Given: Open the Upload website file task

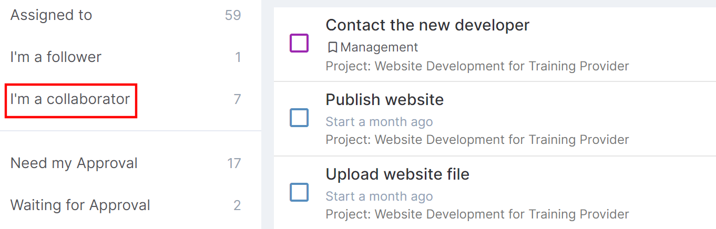Looking at the screenshot, I should pos(397,174).
